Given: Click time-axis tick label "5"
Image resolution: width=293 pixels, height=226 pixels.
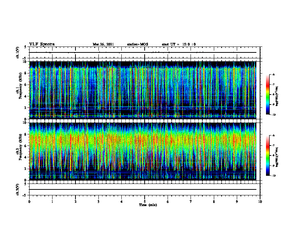Looking at the screenshot, I should [145, 202].
